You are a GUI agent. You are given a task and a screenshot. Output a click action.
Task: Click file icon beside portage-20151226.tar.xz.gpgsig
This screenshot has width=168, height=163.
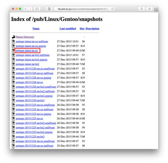[x=13, y=78]
